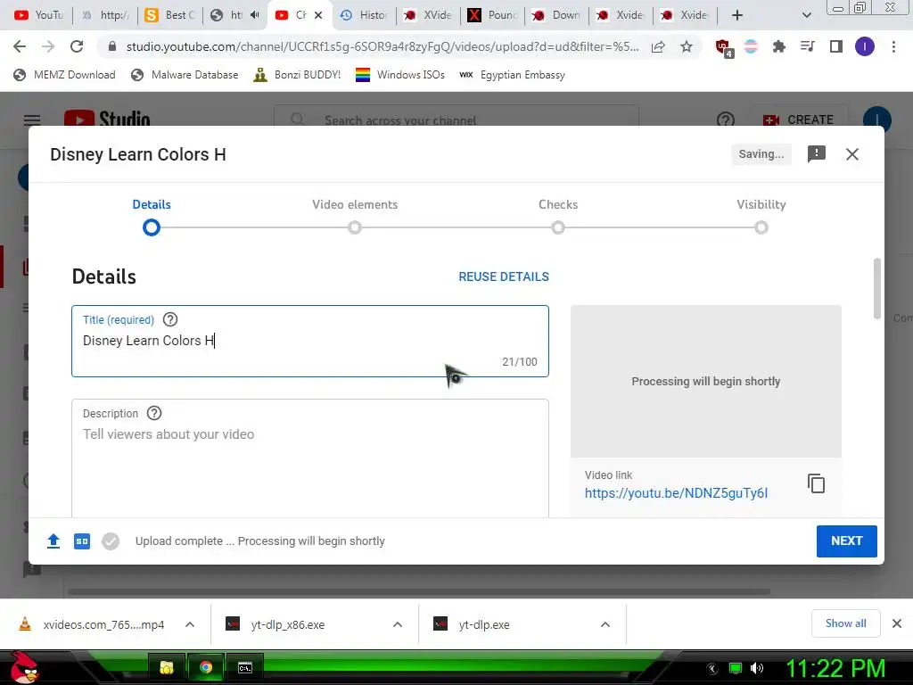Click the blue upload arrow status icon
Image resolution: width=913 pixels, height=685 pixels.
(53, 541)
